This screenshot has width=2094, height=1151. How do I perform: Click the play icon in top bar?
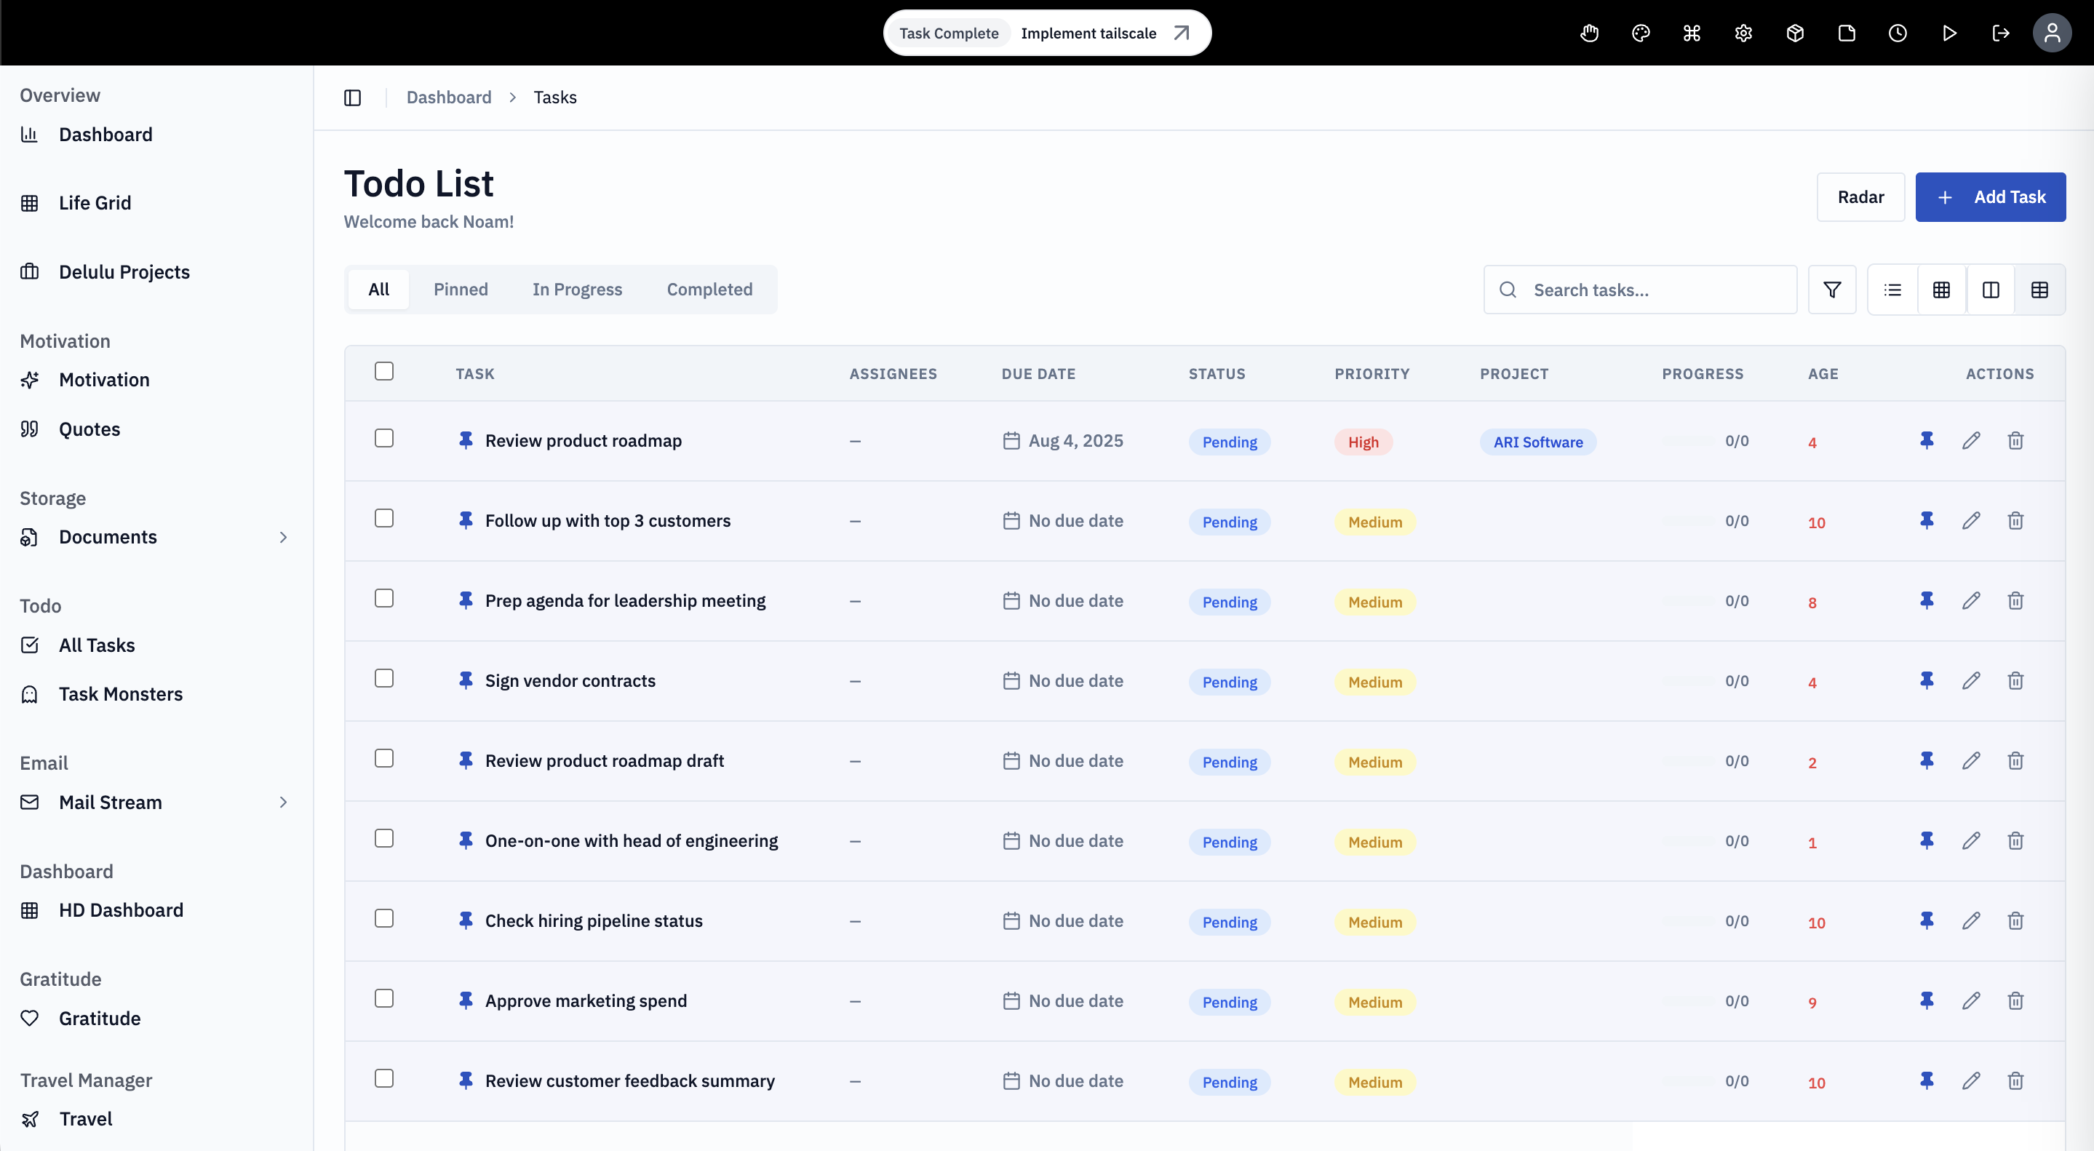(x=1949, y=33)
